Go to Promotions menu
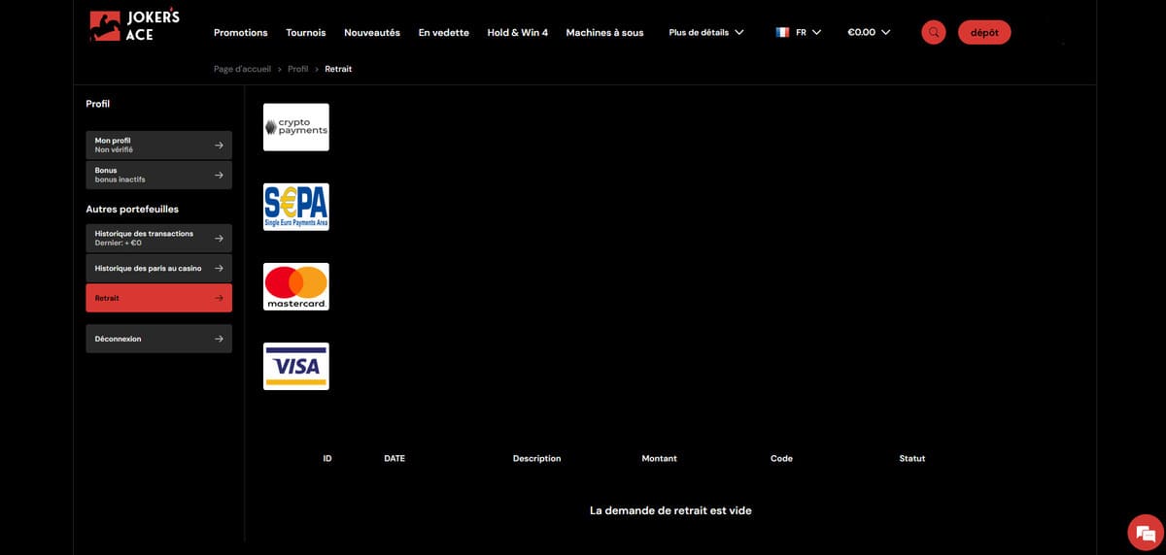This screenshot has height=555, width=1166. [240, 32]
